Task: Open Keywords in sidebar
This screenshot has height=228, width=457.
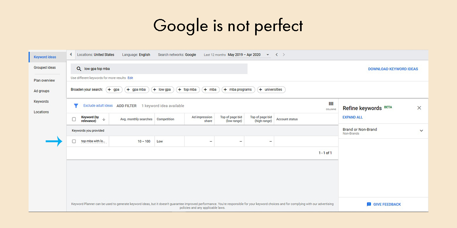Action: pyautogui.click(x=41, y=101)
